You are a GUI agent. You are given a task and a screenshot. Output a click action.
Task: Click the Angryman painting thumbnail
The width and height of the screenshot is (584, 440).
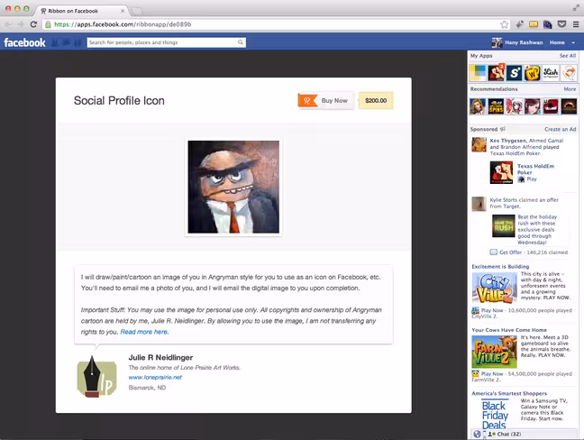pyautogui.click(x=233, y=187)
